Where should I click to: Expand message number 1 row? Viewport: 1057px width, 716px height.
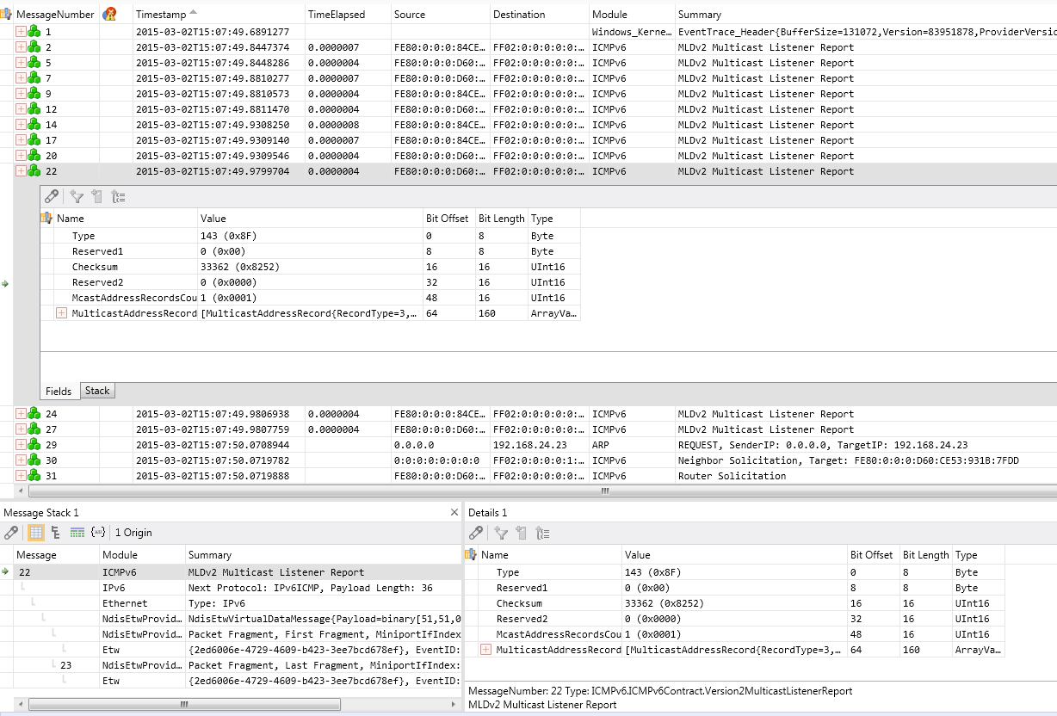click(21, 32)
